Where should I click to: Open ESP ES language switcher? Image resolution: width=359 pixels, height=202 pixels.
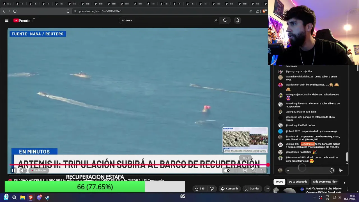coord(328,198)
